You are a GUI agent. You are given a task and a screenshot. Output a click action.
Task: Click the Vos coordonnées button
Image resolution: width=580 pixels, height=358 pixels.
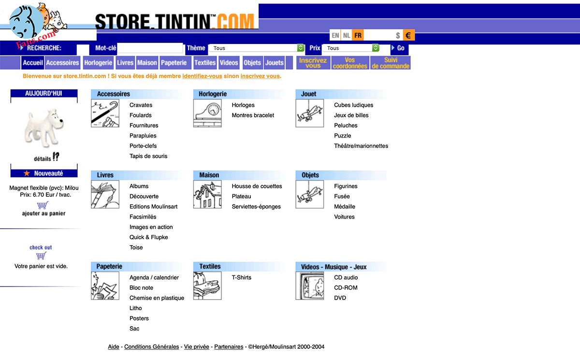point(350,63)
